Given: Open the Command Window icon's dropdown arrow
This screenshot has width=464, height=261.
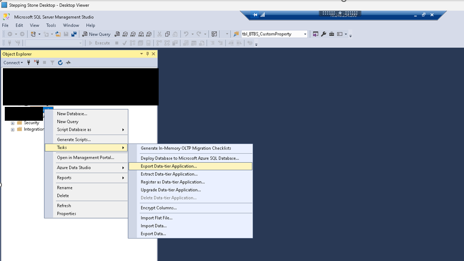Looking at the screenshot, I should pos(345,34).
